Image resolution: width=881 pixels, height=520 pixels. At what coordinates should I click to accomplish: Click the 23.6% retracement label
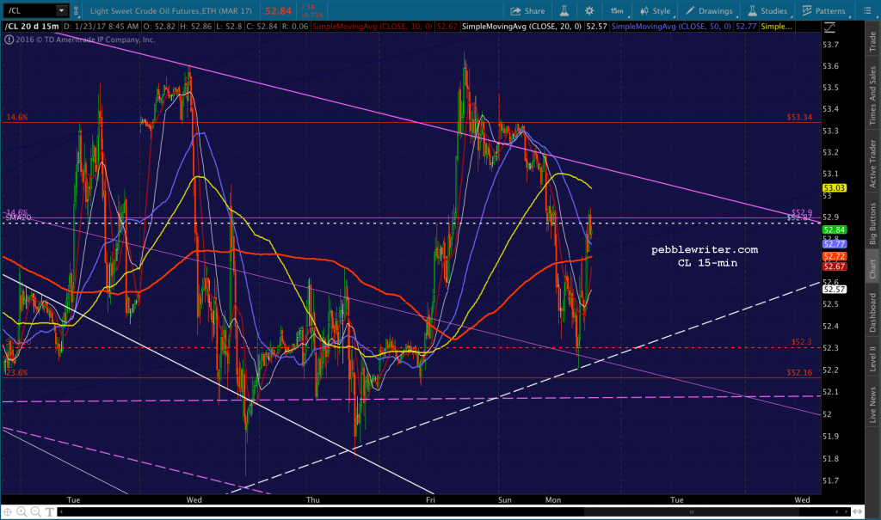17,372
